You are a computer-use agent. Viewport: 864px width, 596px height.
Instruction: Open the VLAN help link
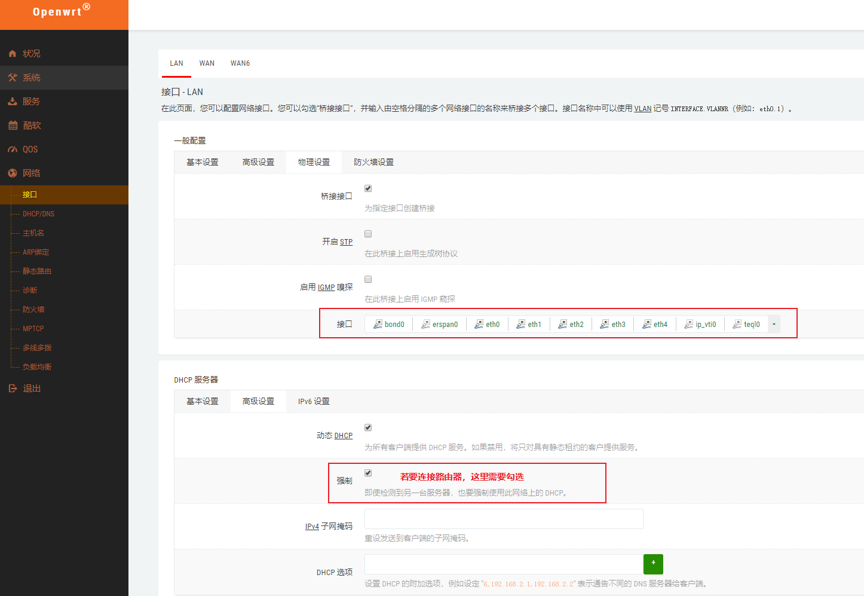pyautogui.click(x=642, y=108)
